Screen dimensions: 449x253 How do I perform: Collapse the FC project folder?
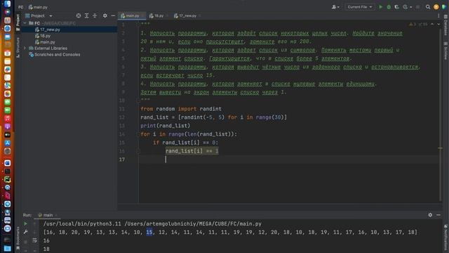coord(25,23)
